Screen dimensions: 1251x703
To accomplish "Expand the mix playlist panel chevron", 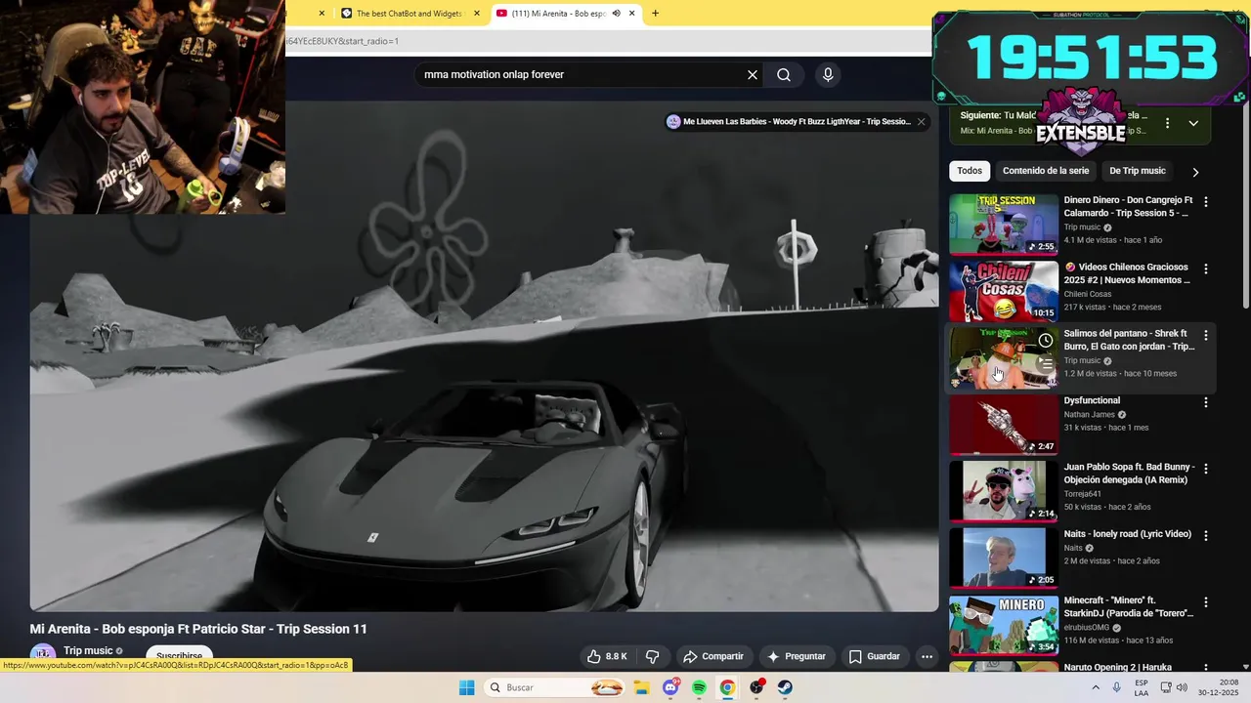I will point(1193,123).
